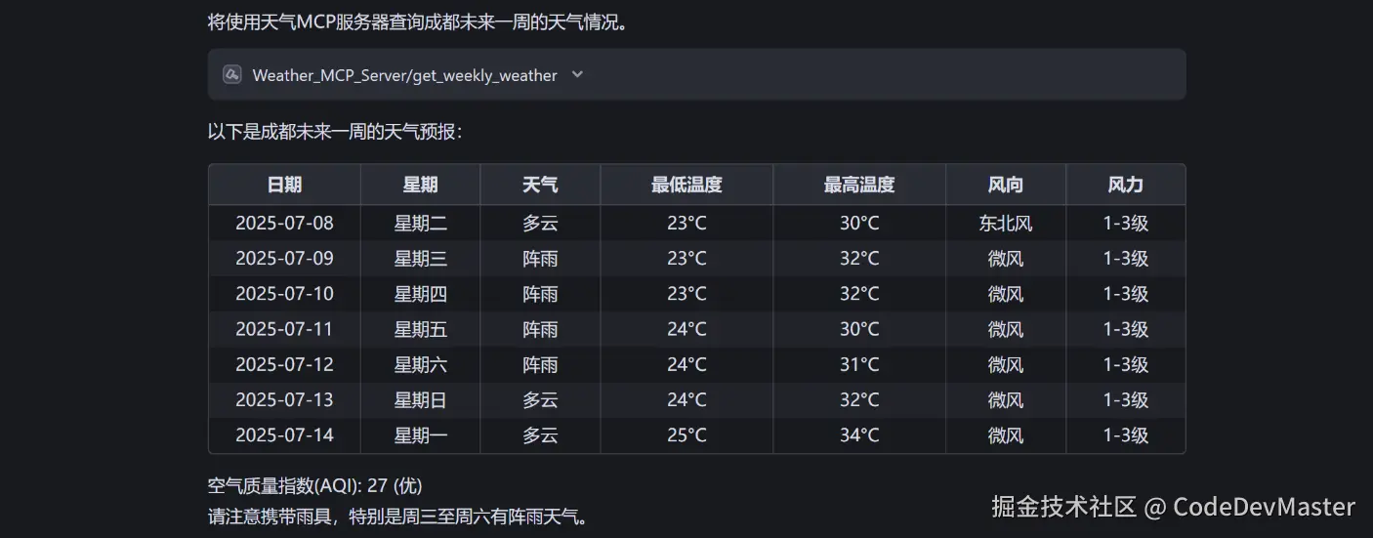Click the MCP tool icon beside Weather_MCP_Server
1373x538 pixels.
pyautogui.click(x=232, y=74)
